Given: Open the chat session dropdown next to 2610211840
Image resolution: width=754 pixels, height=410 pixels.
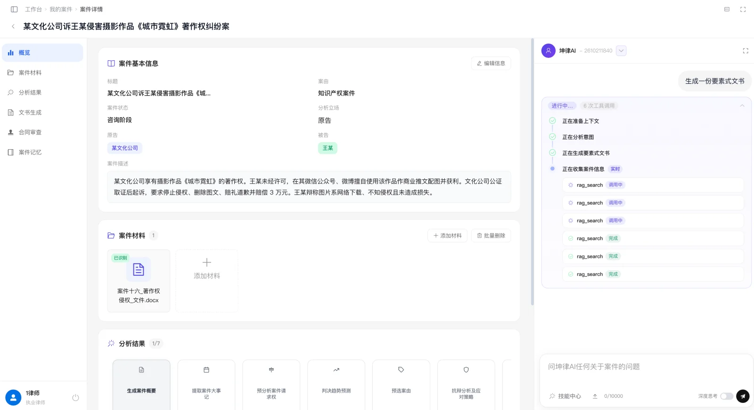Looking at the screenshot, I should click(x=622, y=51).
